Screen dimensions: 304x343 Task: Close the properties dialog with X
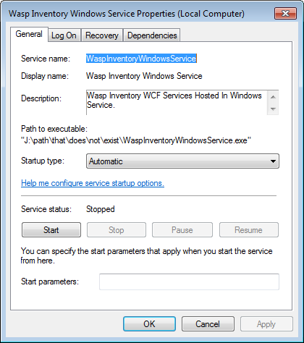[x=285, y=13]
